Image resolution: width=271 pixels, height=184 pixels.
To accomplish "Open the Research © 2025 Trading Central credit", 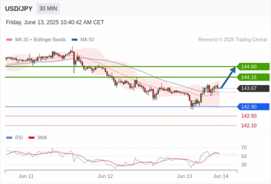I will click(x=232, y=40).
